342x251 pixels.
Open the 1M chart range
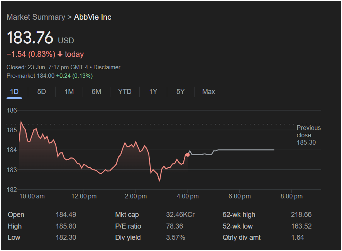(69, 92)
